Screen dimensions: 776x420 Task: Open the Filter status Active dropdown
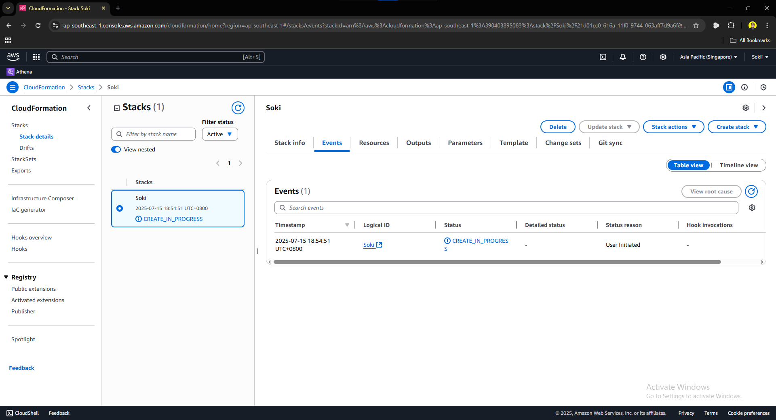tap(220, 134)
